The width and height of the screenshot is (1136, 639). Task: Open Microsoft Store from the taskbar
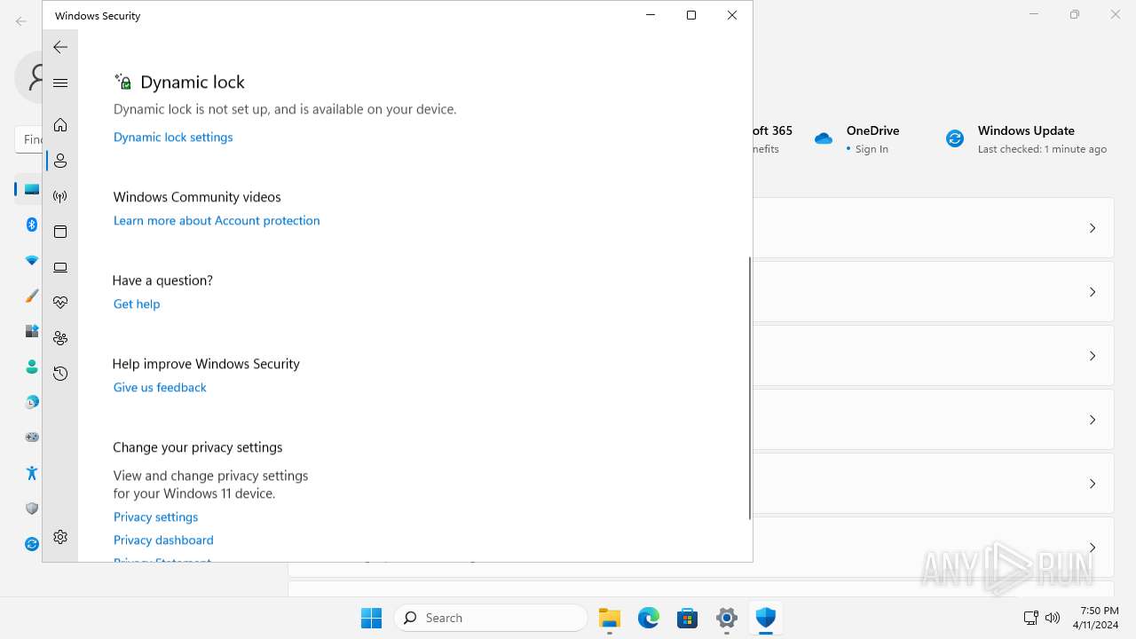point(688,618)
